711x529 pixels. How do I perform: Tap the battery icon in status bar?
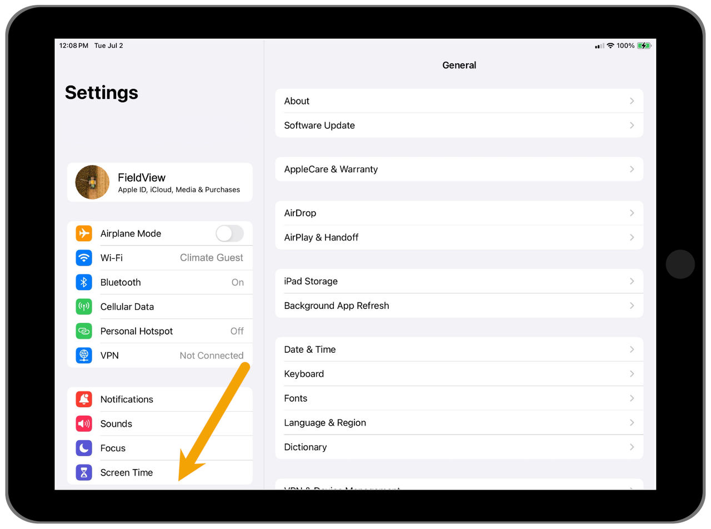644,46
